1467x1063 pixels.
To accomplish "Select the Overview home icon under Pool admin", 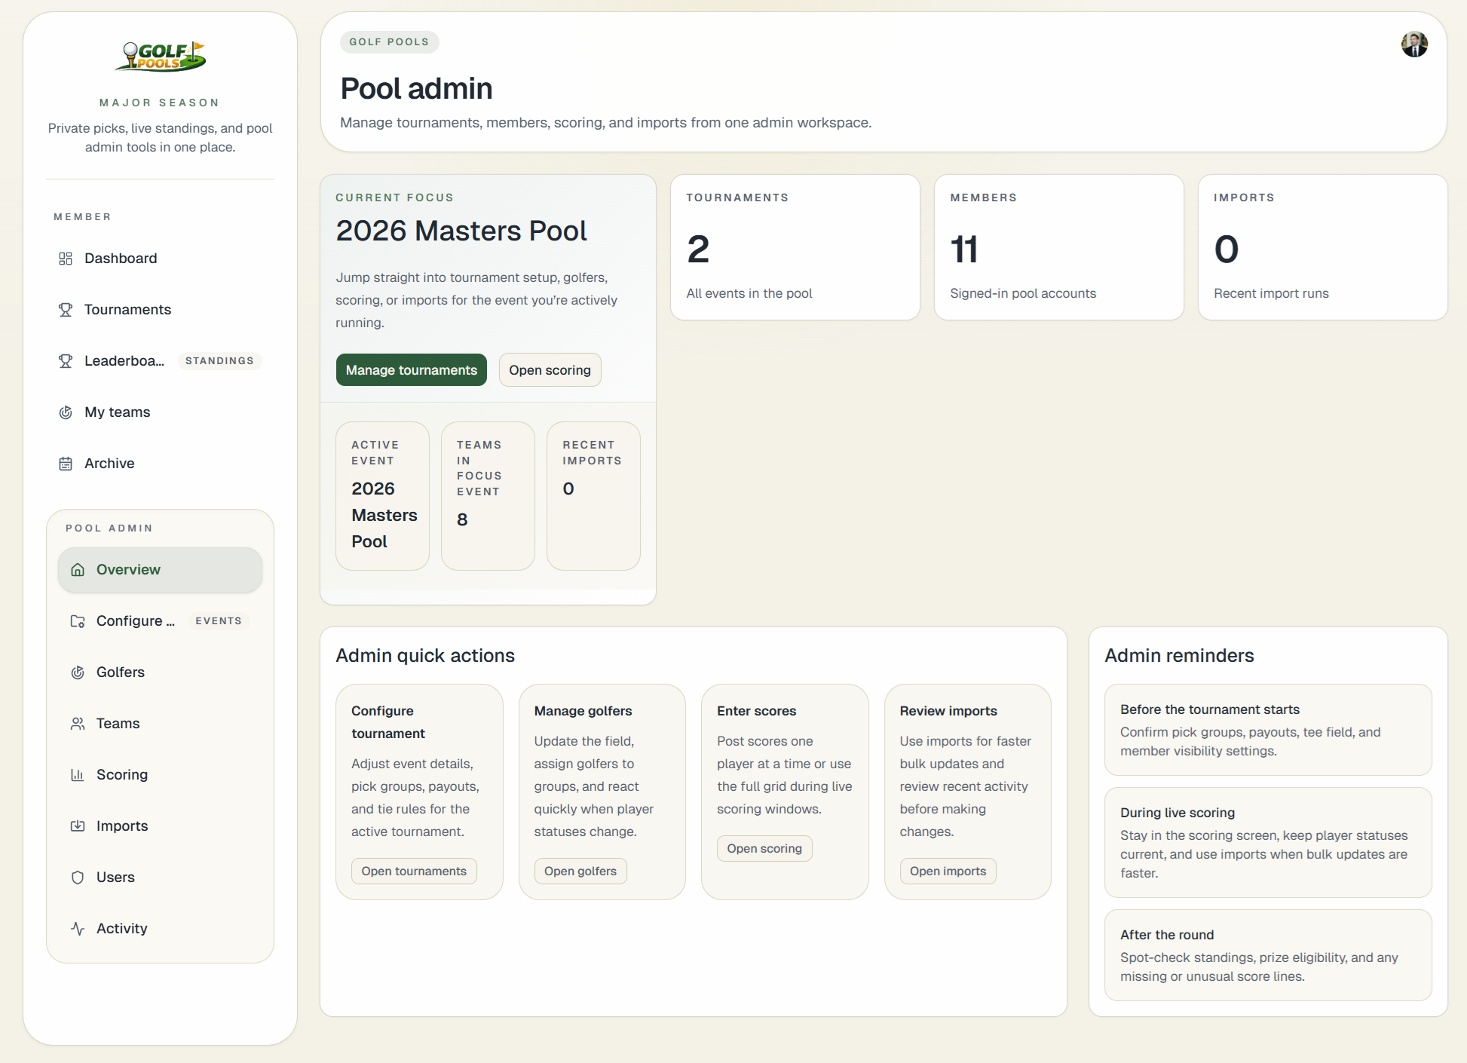I will click(78, 570).
